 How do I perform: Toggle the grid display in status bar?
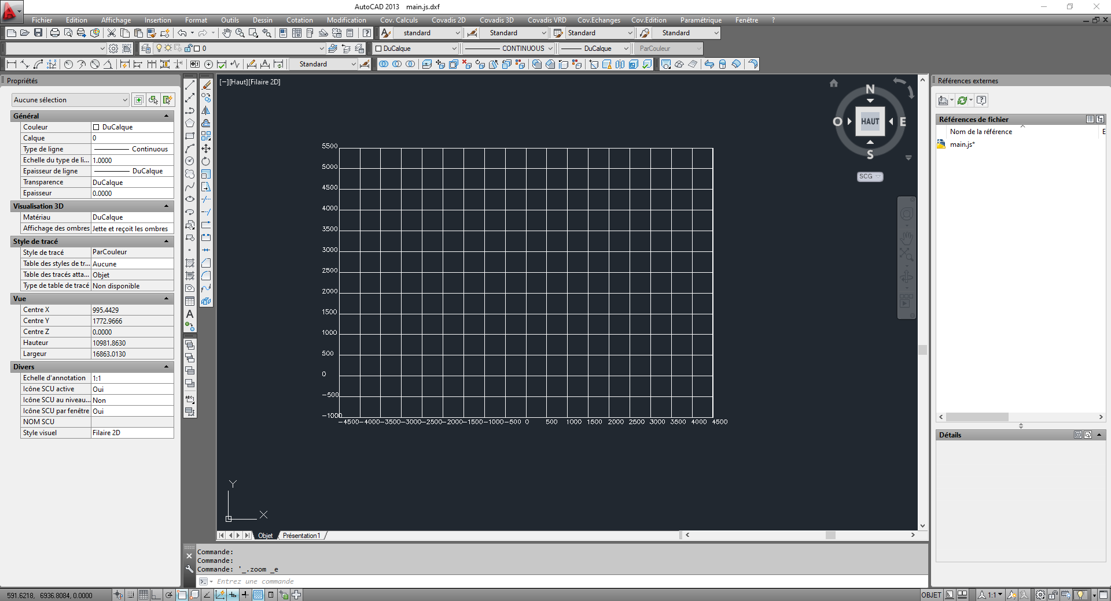point(144,595)
